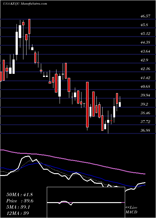
Task: Click inside the MACD inset chart box
Action: (x=86, y=202)
